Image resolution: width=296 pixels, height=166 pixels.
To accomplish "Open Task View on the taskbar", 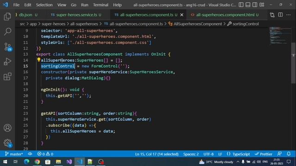I will (x=15, y=162).
